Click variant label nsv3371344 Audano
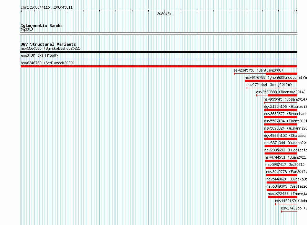Screen dimensions: 307x225 (286, 143)
